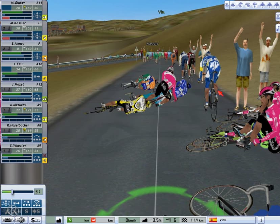
Task: Click S.Yikovlev's relay tactic icon
Action: pyautogui.click(x=37, y=158)
